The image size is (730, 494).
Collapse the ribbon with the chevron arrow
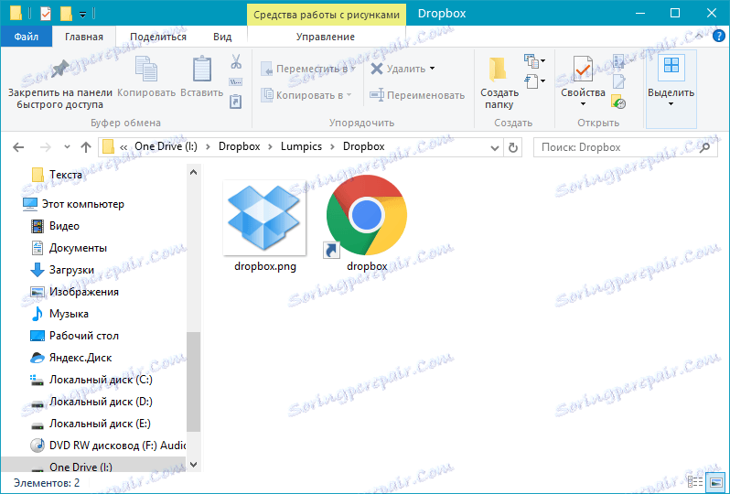click(699, 36)
